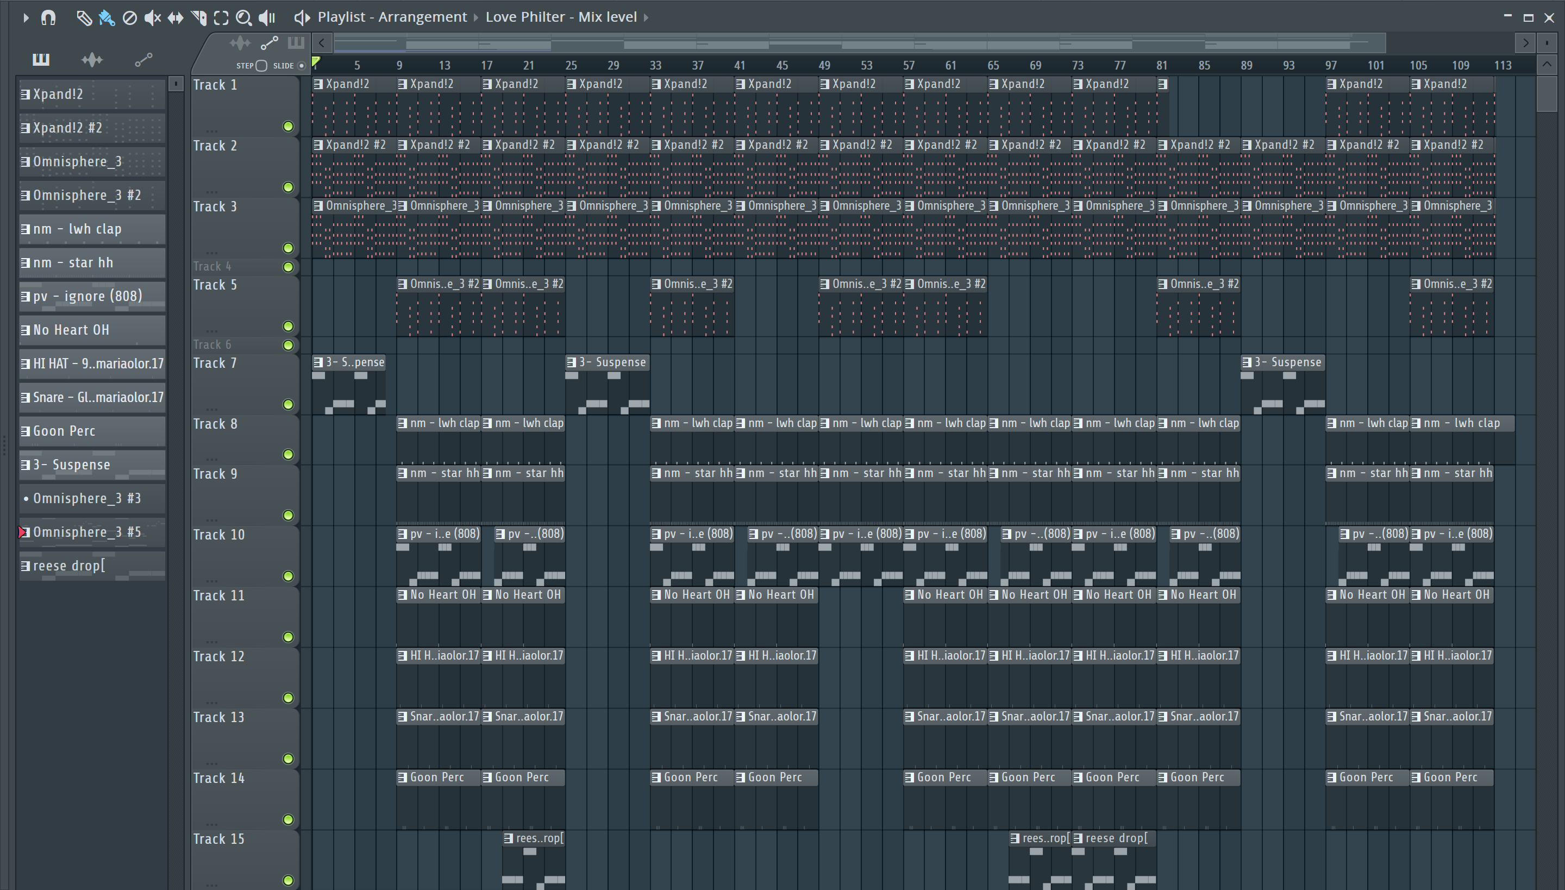The width and height of the screenshot is (1565, 890).
Task: Click the Track 12 header label
Action: [219, 656]
